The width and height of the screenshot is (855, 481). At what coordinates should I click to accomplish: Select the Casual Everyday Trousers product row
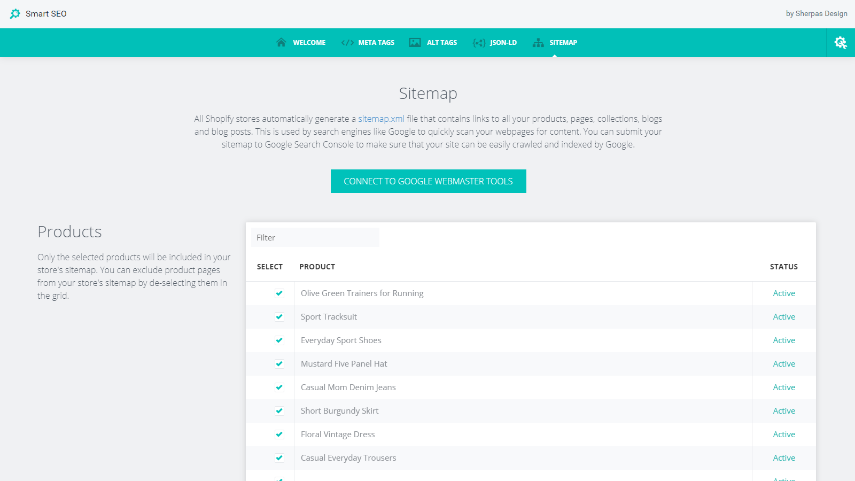[348, 457]
